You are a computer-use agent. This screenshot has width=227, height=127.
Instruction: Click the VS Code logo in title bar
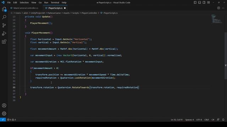[x=3, y=2]
